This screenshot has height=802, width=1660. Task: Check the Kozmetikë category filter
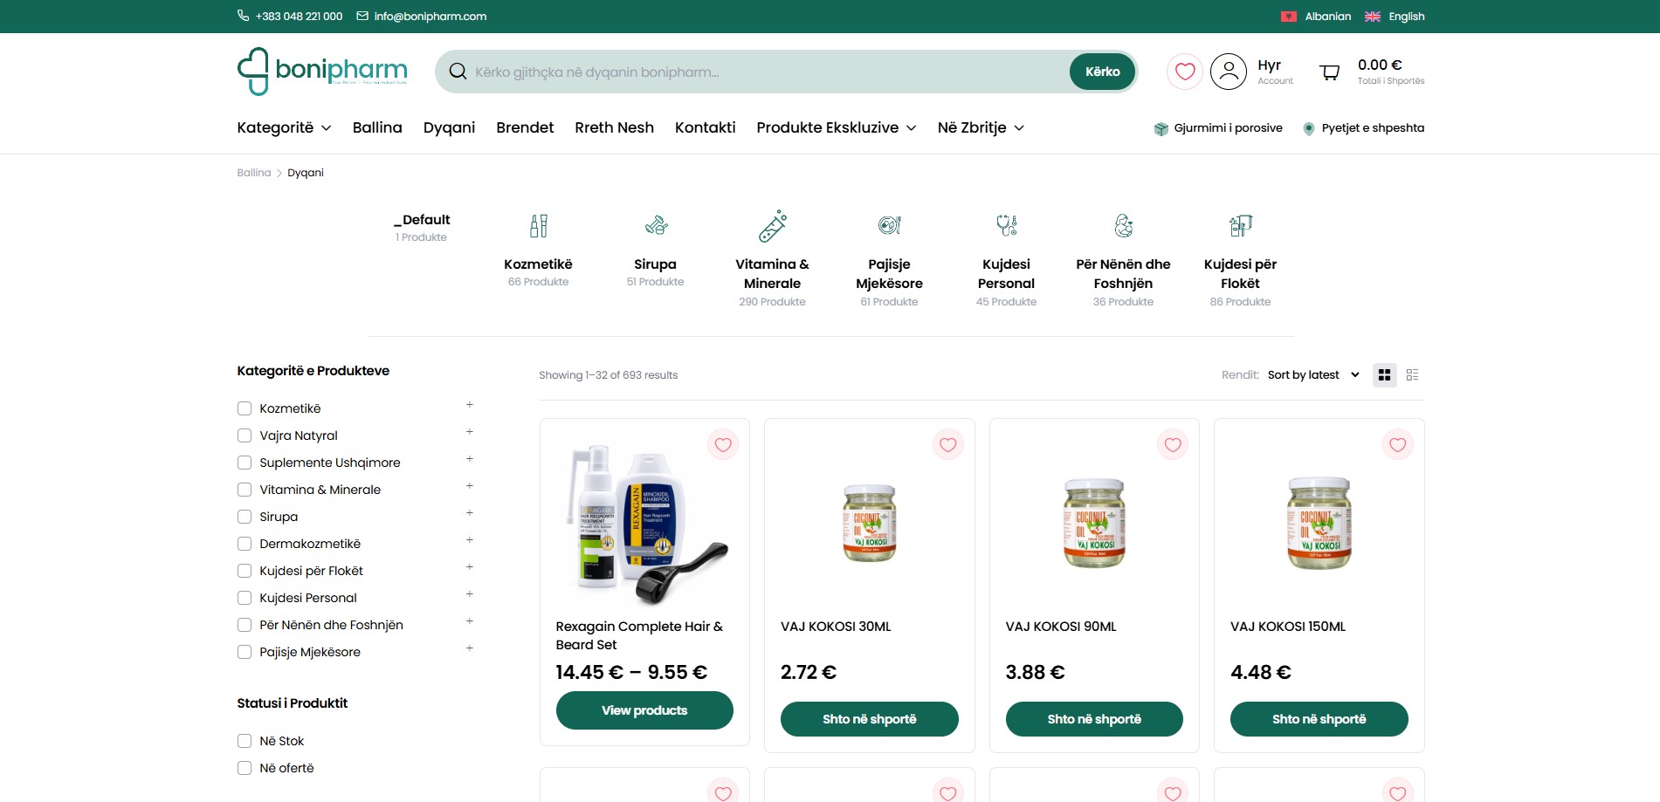pos(245,408)
